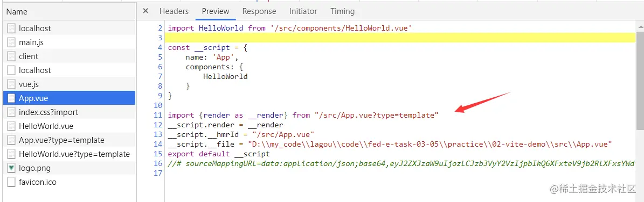Click the blank icon beside favicon.ico
Viewport: 644px width, 202px height.
[x=11, y=182]
